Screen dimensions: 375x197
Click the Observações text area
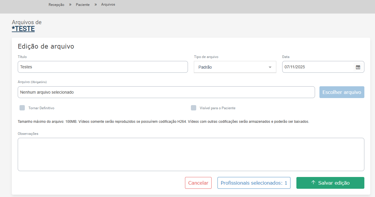191,154
